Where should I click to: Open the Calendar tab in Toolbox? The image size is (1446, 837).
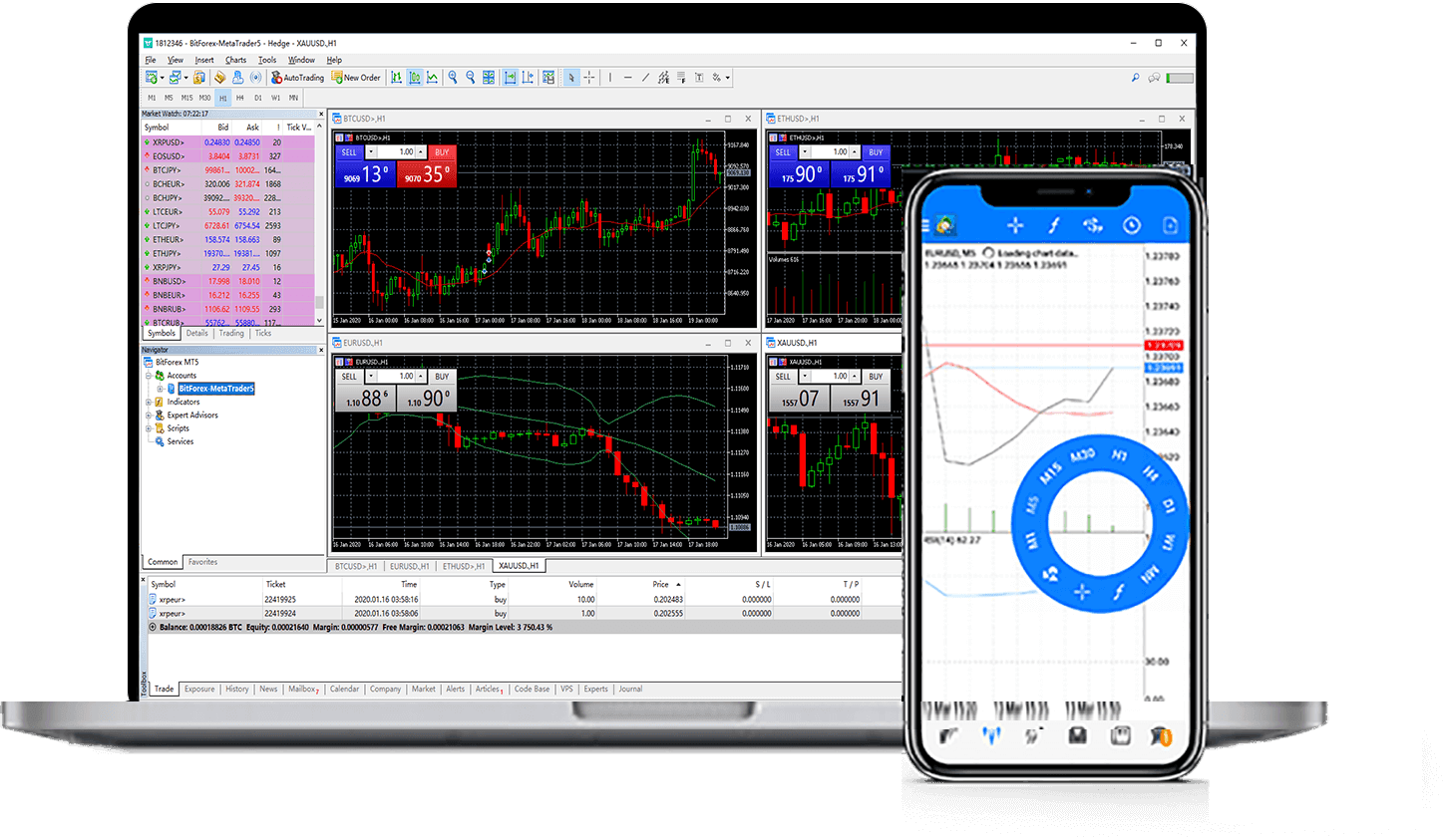(x=344, y=689)
